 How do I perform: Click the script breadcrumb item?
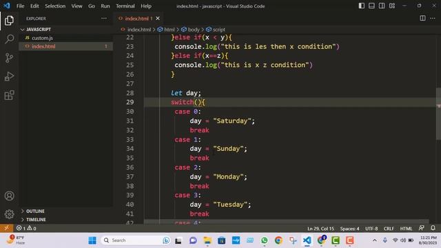[x=219, y=30]
